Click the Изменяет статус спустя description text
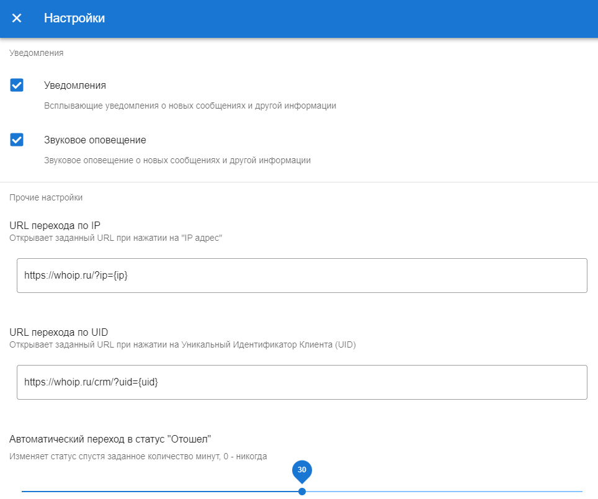This screenshot has width=598, height=499. pyautogui.click(x=138, y=457)
